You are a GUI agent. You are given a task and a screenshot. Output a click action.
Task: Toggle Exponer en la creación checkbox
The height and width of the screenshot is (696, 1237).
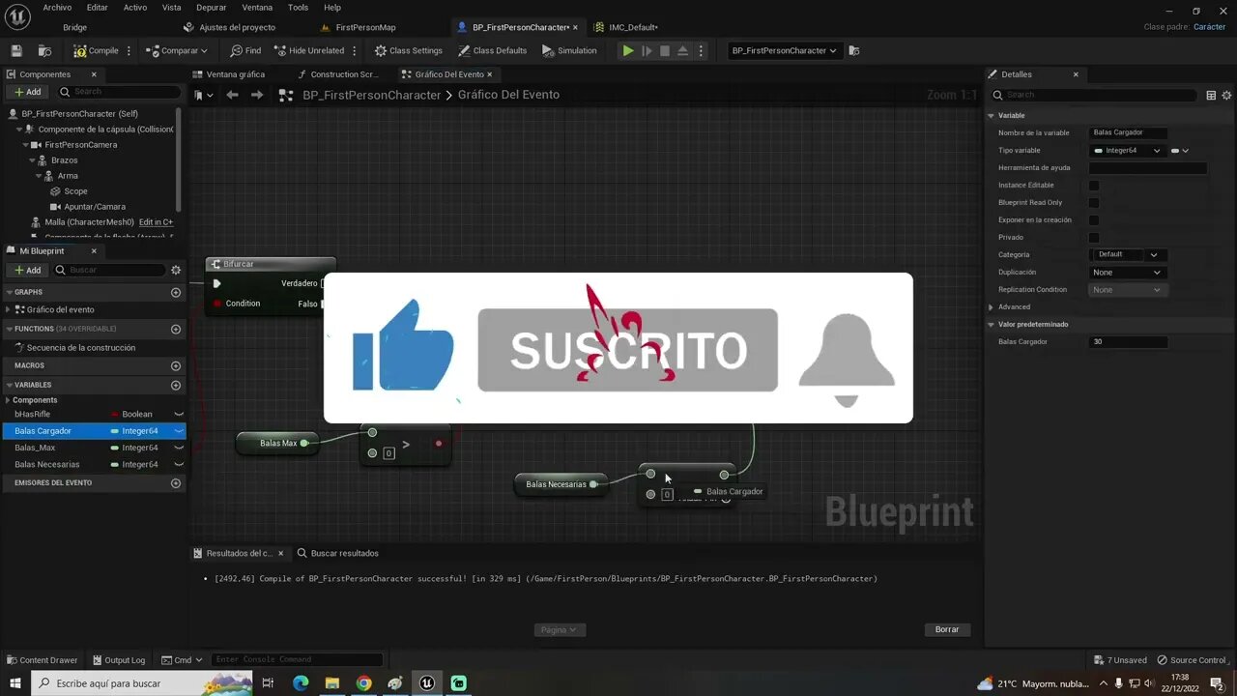[x=1094, y=220]
